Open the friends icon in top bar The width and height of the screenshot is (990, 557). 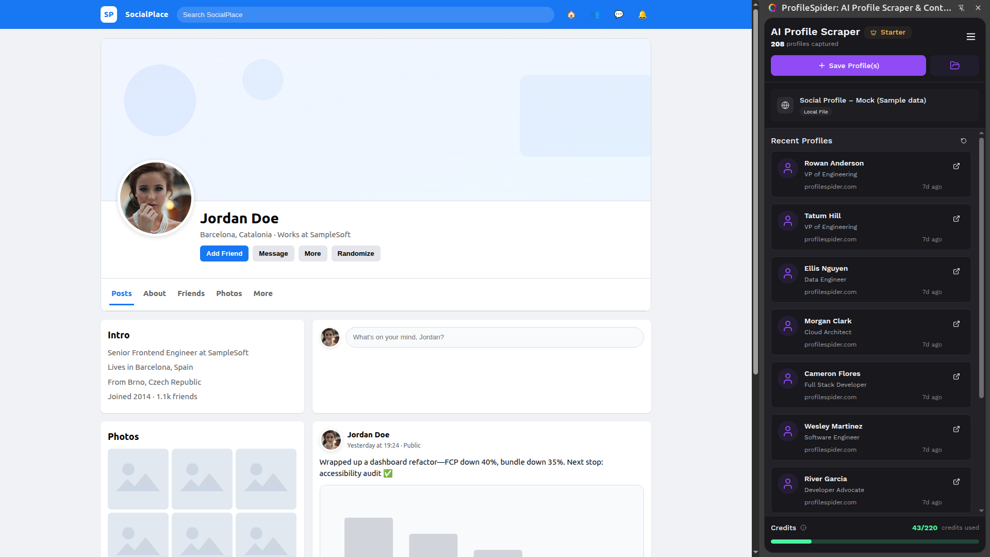coord(596,14)
